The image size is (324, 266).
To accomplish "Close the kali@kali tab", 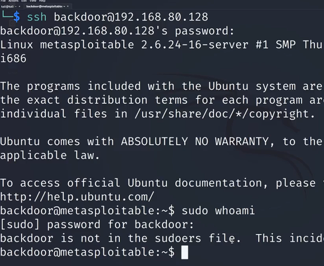I will click(19, 7).
